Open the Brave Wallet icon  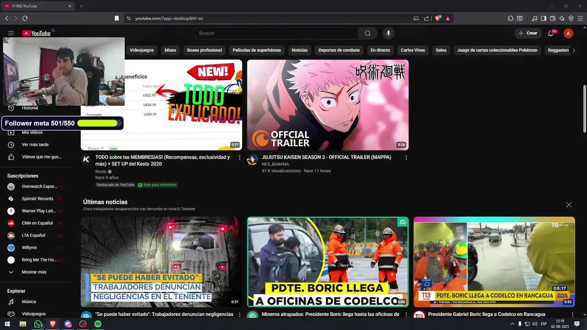point(553,18)
